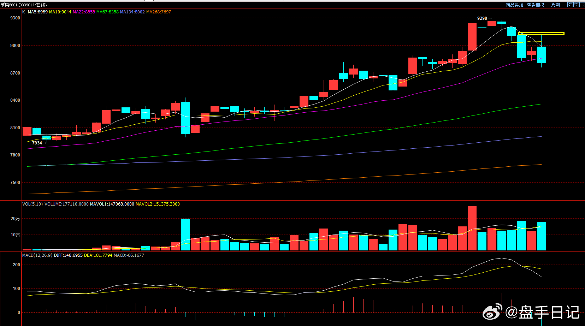Screen dimensions: 585x326
Task: Click the left arrow navigation icon
Action: point(570,5)
